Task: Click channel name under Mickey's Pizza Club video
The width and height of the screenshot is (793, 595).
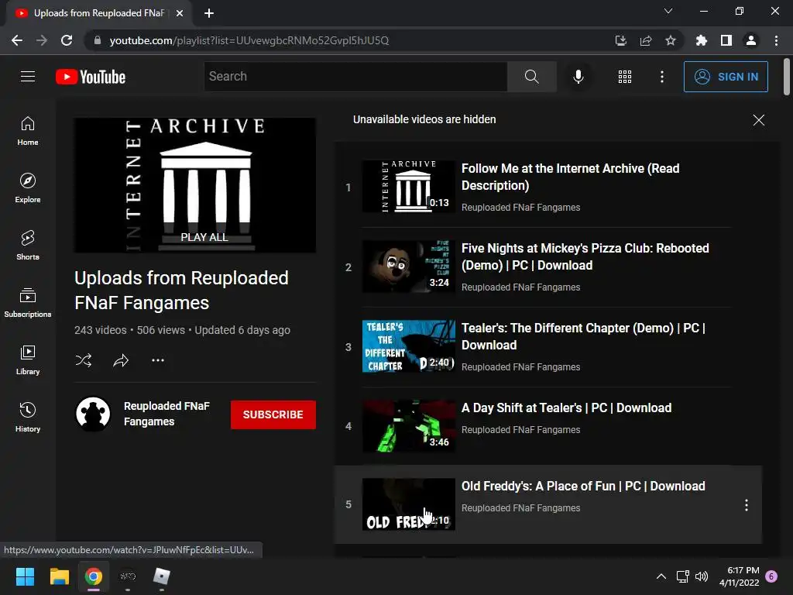Action: click(520, 287)
